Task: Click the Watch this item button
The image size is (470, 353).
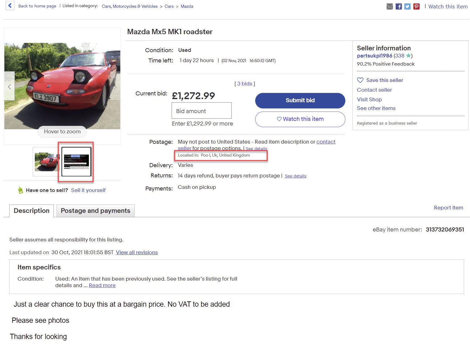Action: pos(300,119)
